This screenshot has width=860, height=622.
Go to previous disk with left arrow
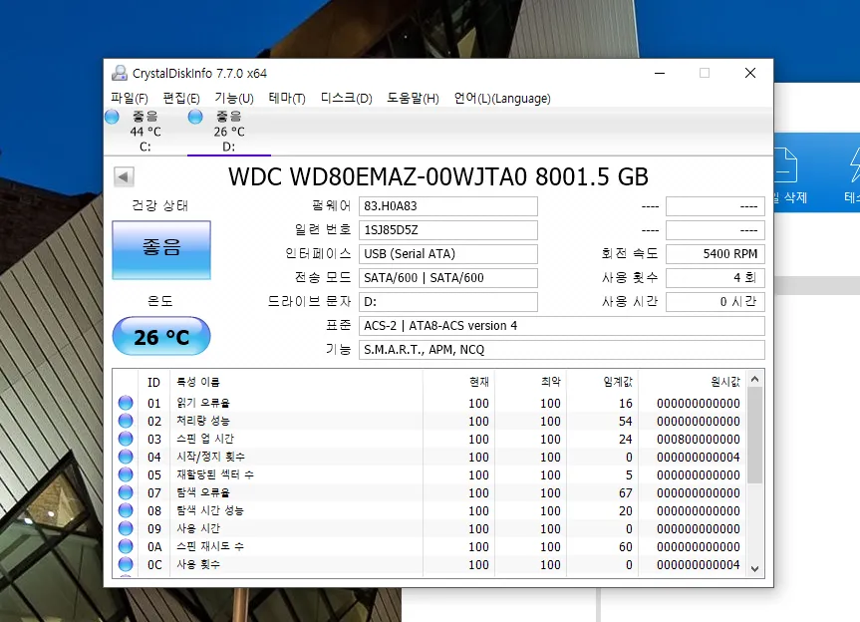coord(124,176)
